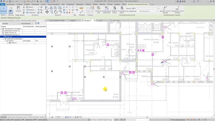
Task: Switch to the ModPlus ribbon tab
Action: 117,4
